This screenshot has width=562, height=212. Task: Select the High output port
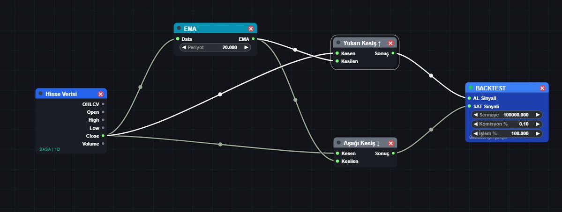pos(103,120)
